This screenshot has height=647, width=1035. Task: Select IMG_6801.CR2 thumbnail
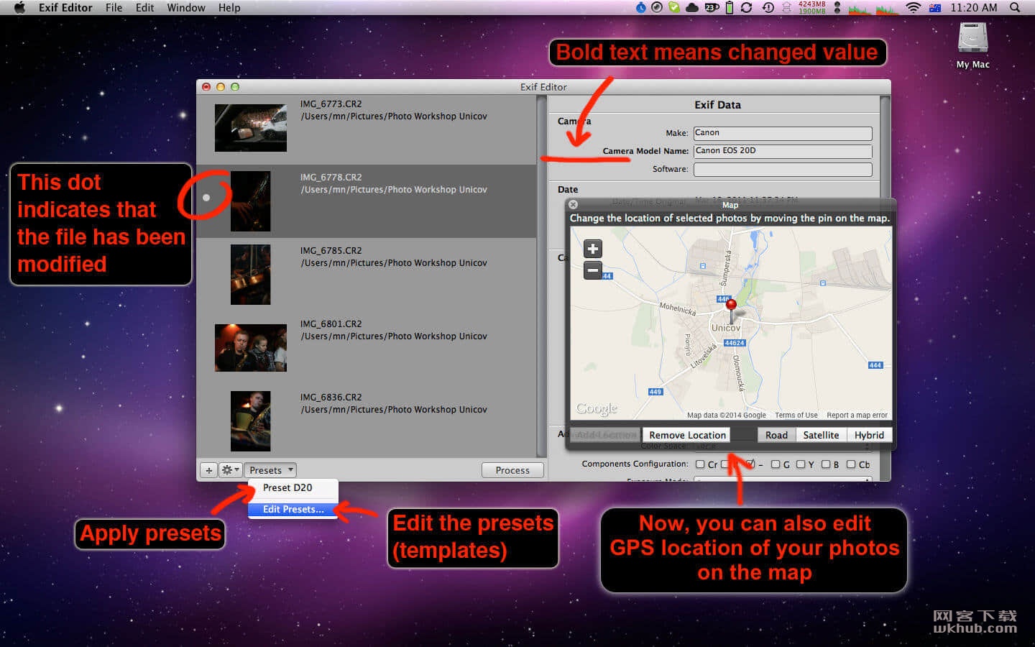coord(251,348)
